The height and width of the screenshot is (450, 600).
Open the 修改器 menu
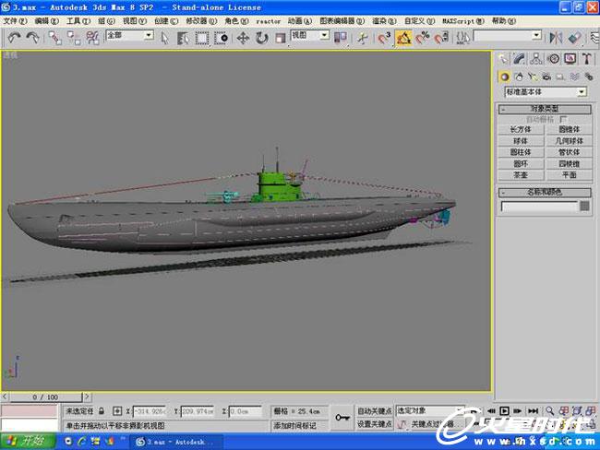tap(201, 21)
